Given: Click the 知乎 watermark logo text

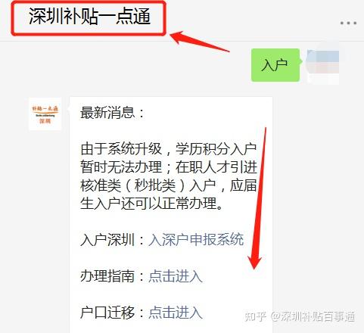Looking at the screenshot, I should click(255, 316).
